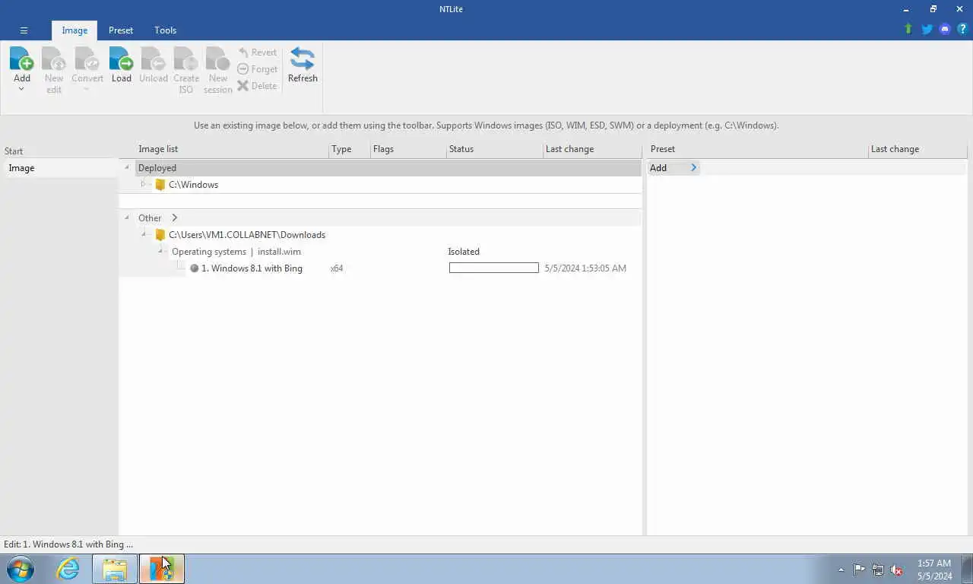Refresh the image list
973x584 pixels.
click(x=303, y=65)
